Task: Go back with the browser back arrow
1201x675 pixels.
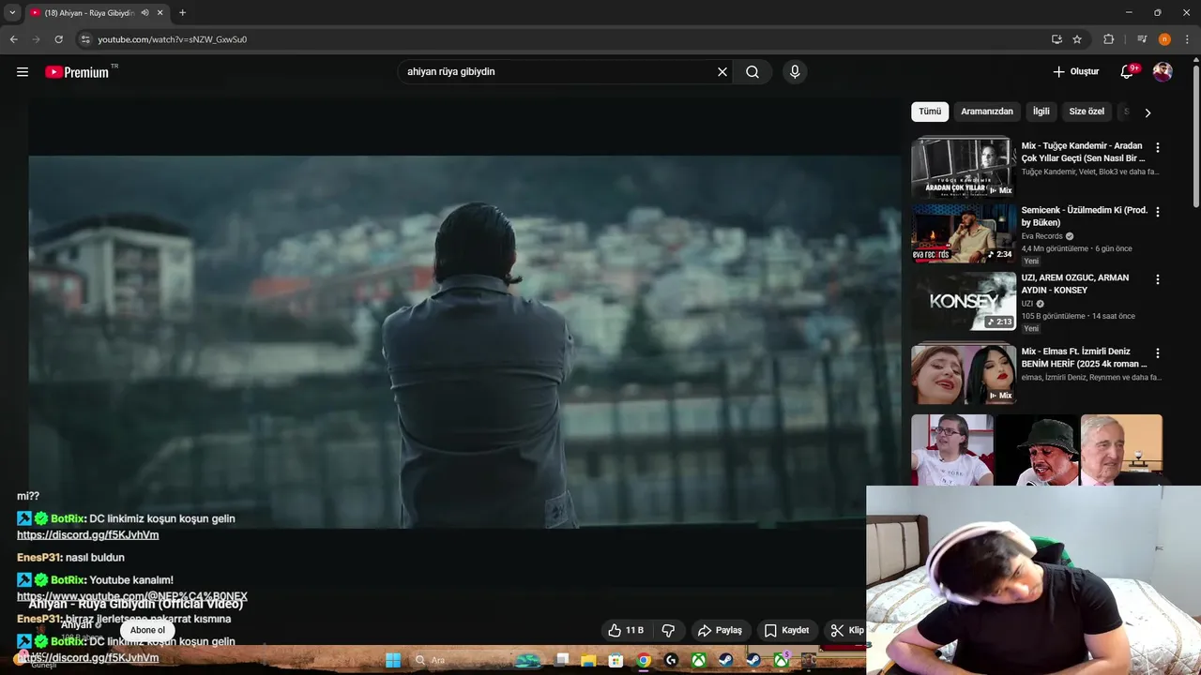Action: pos(13,39)
